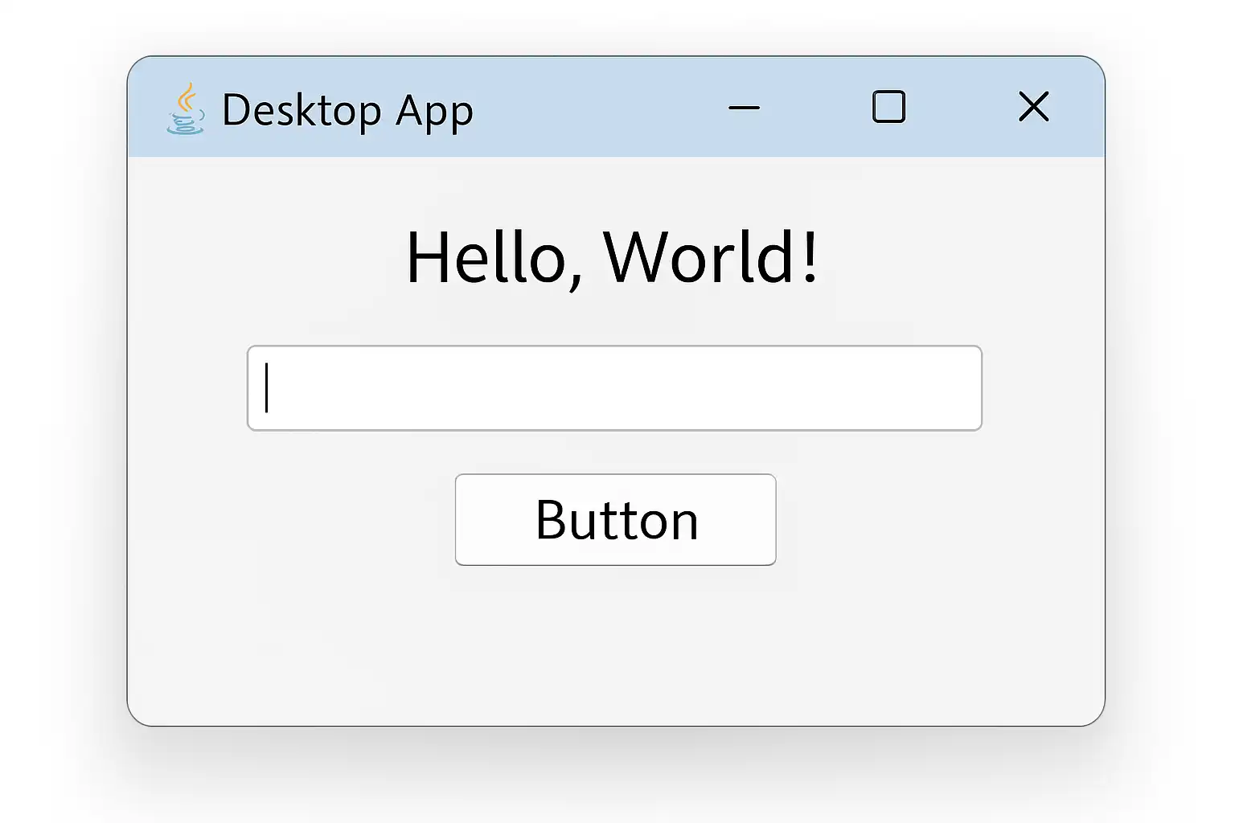Click inside the text box under Hello, World!
1235x823 pixels.
click(x=614, y=388)
